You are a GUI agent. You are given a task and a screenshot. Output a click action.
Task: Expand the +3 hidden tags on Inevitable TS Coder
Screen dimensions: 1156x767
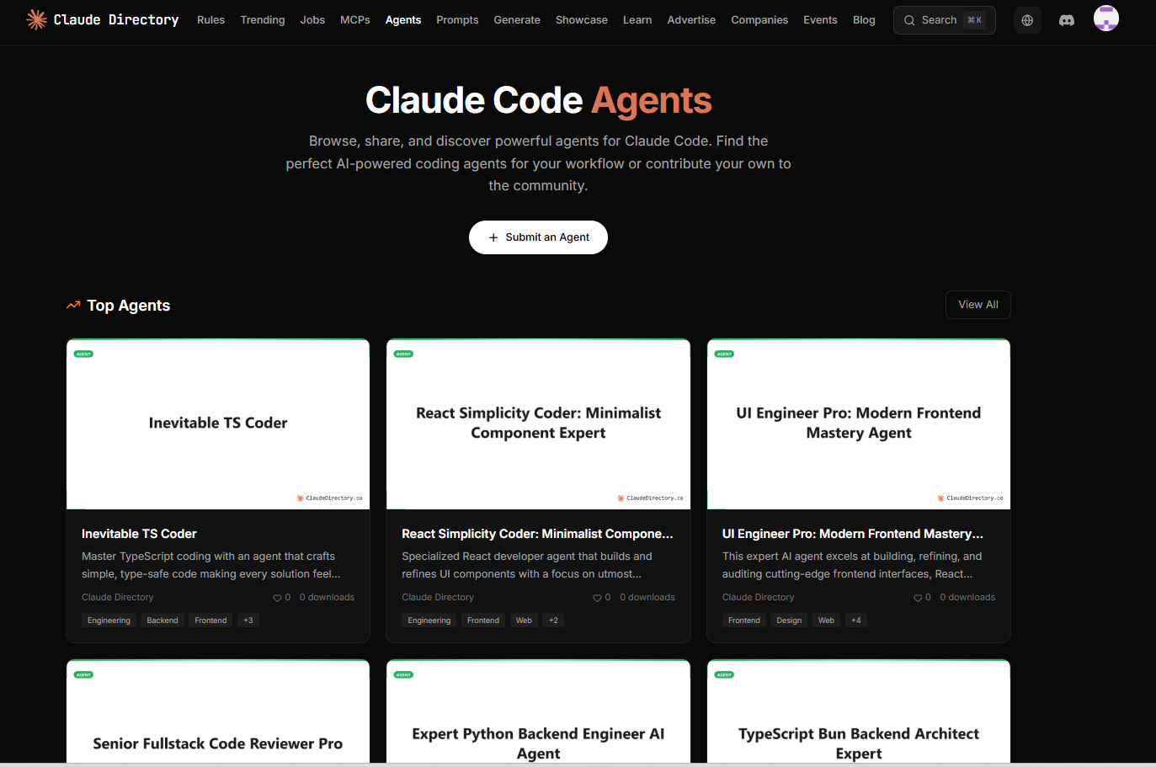point(248,620)
